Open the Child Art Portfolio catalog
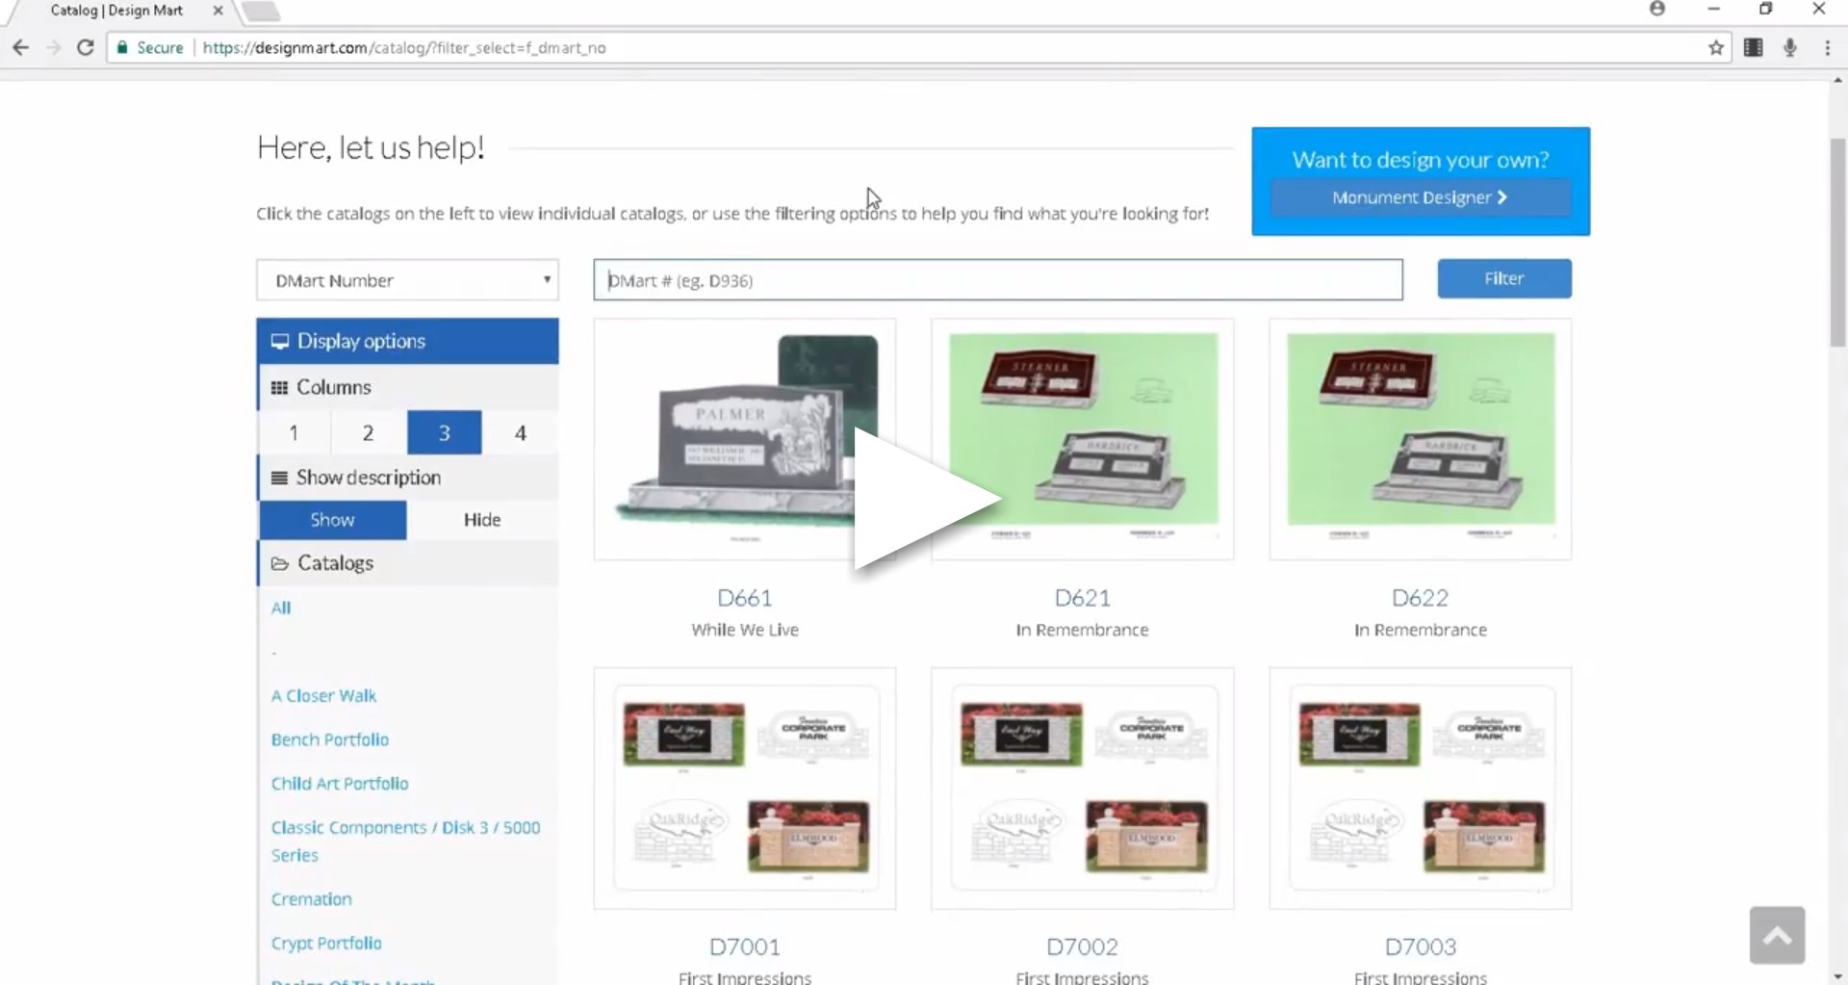The width and height of the screenshot is (1848, 985). [x=340, y=784]
